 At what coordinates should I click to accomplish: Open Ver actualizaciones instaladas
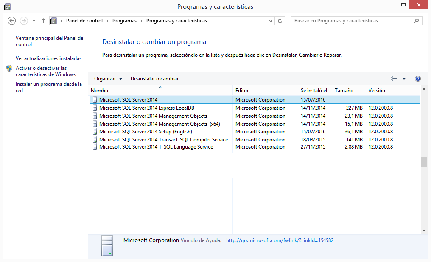click(x=48, y=58)
